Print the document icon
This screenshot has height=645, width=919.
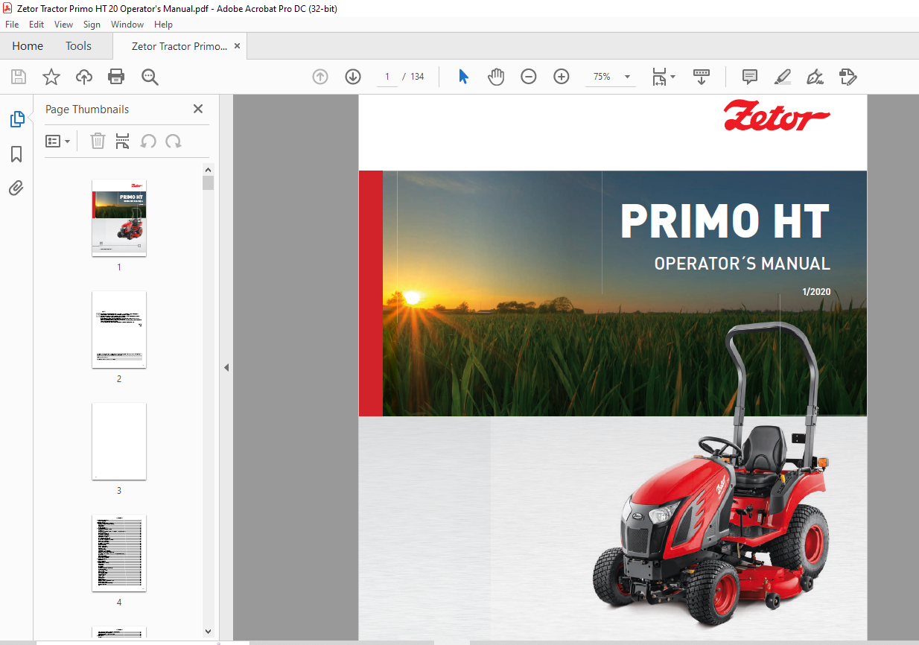tap(116, 77)
